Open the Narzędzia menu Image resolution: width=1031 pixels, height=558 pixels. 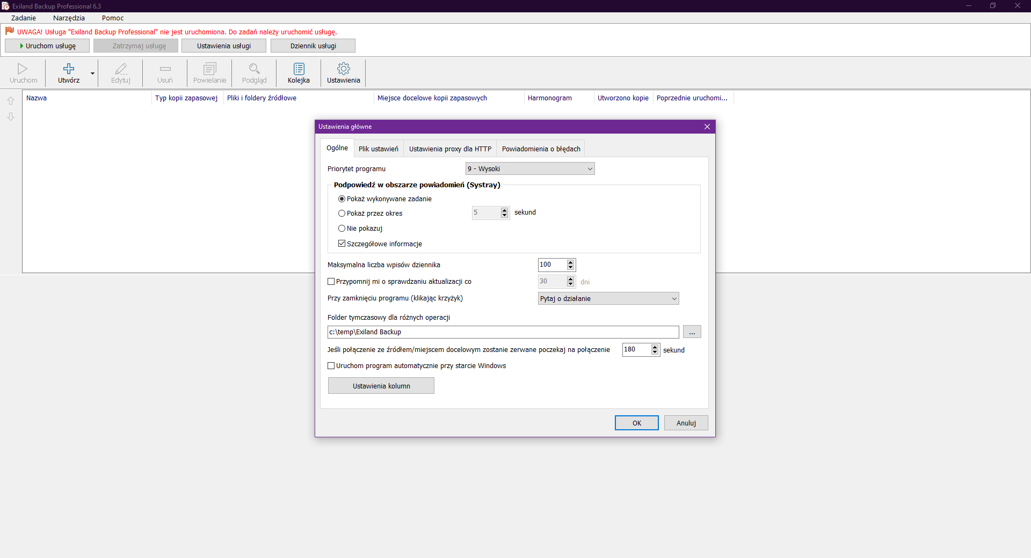[x=69, y=18]
